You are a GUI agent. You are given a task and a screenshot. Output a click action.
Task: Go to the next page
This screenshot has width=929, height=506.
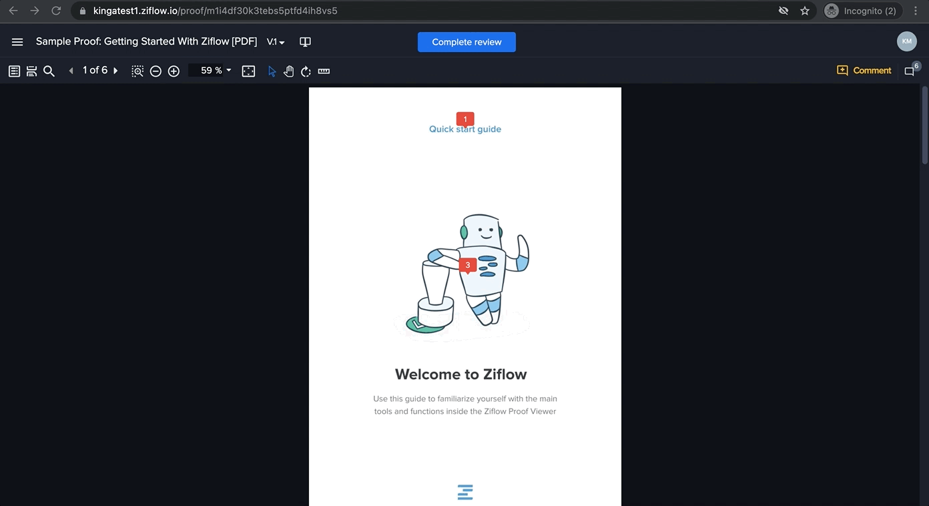115,71
